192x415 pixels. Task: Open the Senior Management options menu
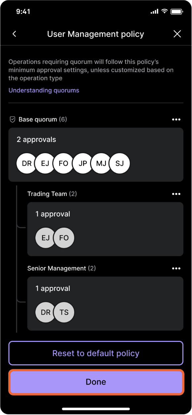176,268
